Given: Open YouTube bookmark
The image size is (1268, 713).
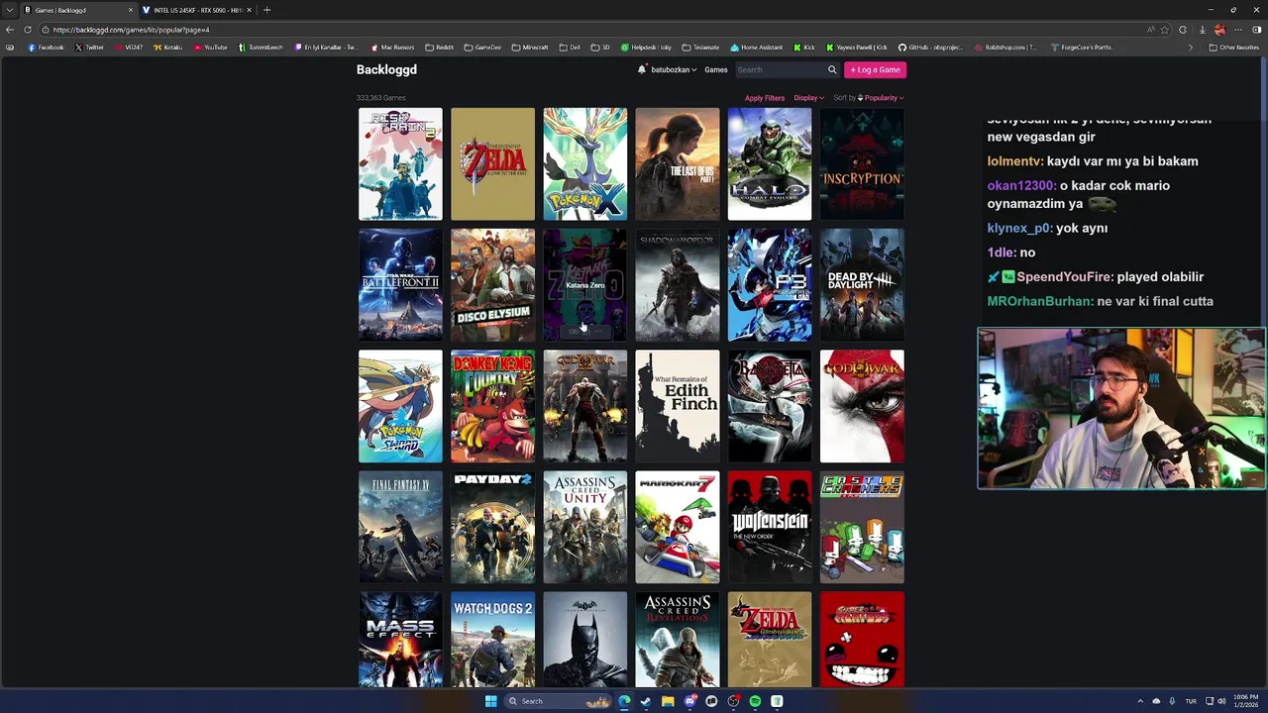Looking at the screenshot, I should click(210, 47).
